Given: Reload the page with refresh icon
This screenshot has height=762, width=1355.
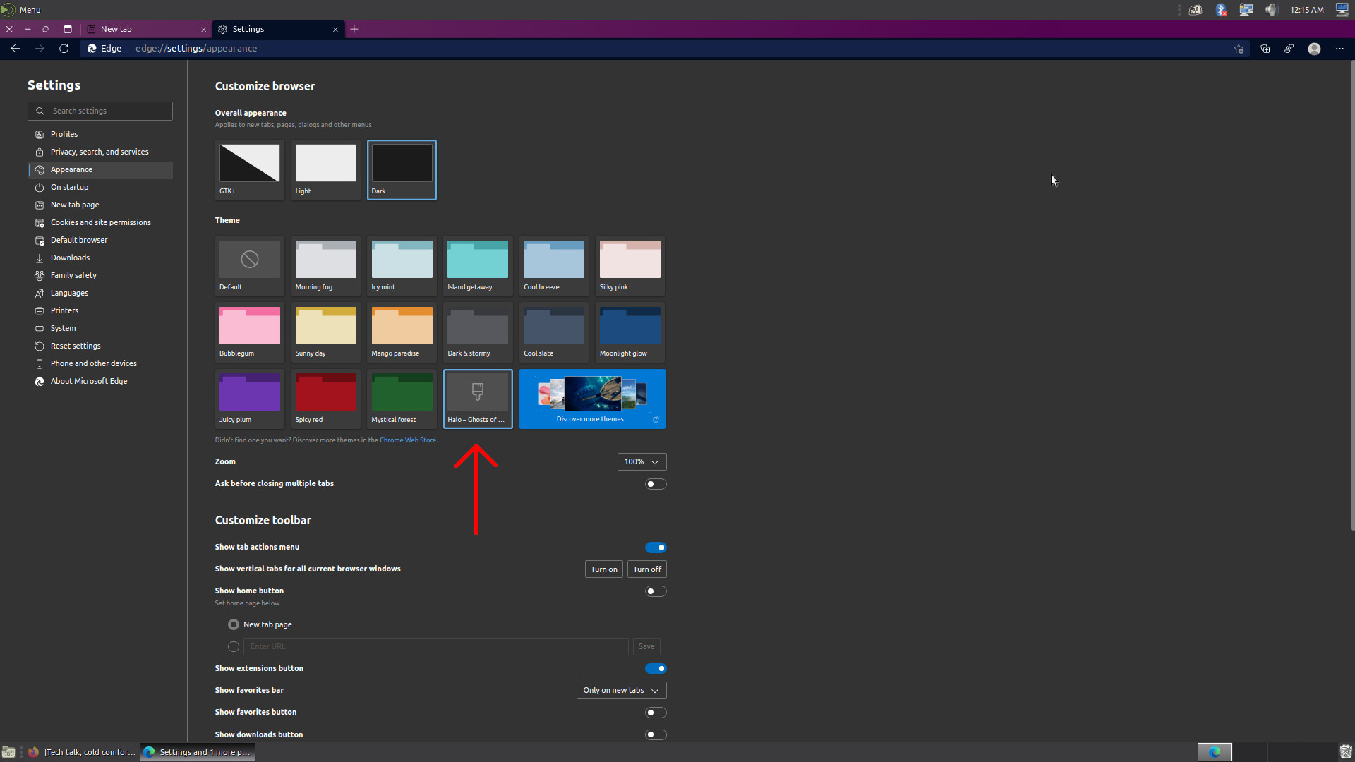Looking at the screenshot, I should (64, 49).
